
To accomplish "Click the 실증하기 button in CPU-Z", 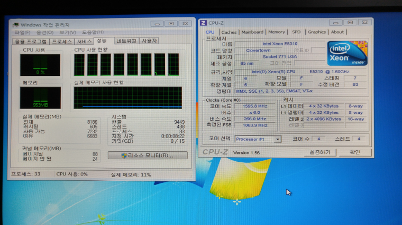I will click(x=319, y=152).
